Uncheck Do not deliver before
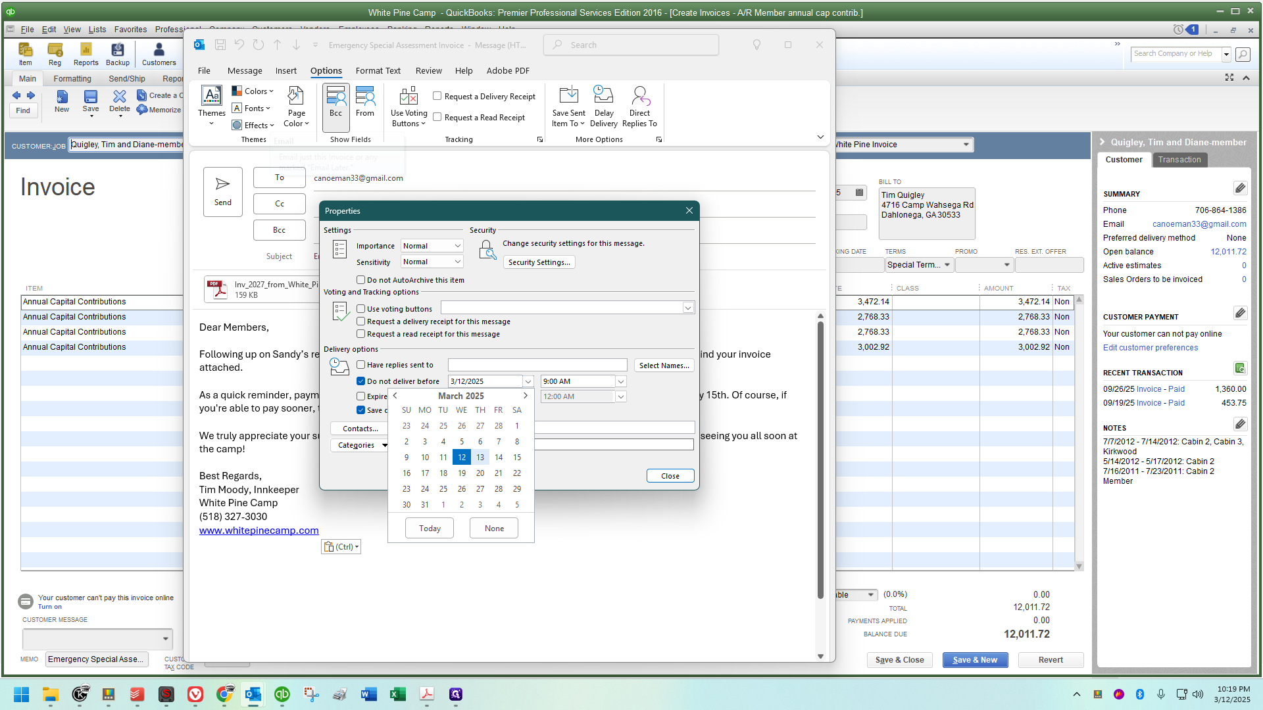This screenshot has width=1263, height=710. (360, 381)
